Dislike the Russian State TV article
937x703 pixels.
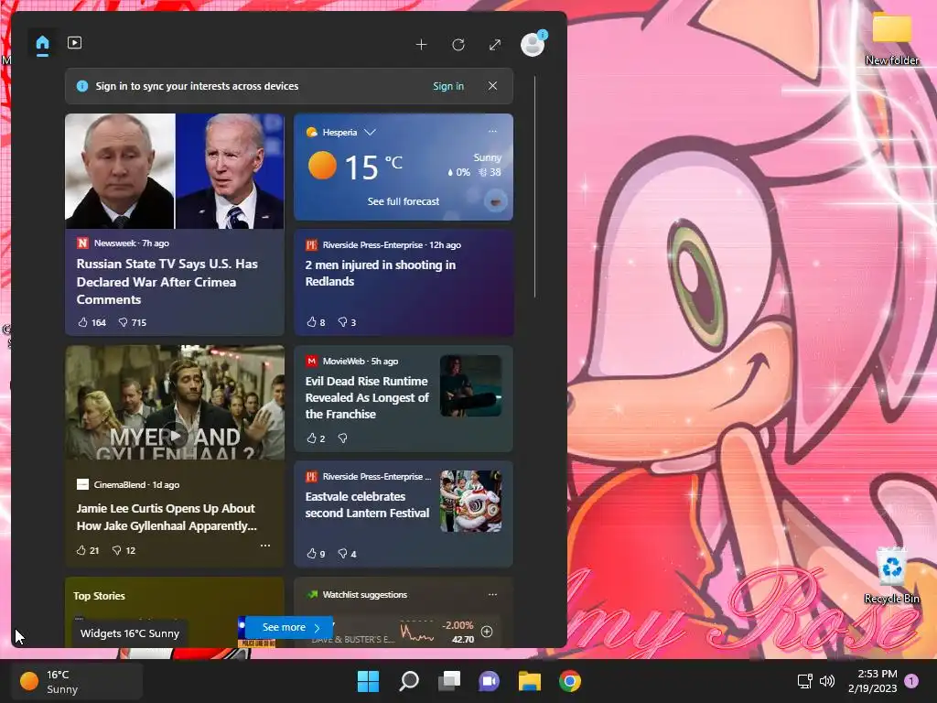[132, 322]
